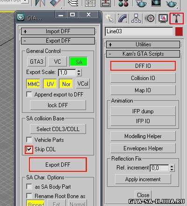The image size is (187, 206).
Task: Open the Create panel arrow-star tab
Action: 109,18
